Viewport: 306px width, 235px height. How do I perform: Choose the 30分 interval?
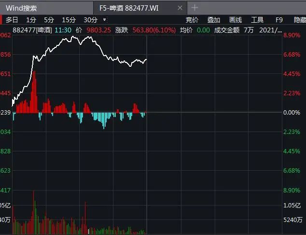[90, 19]
